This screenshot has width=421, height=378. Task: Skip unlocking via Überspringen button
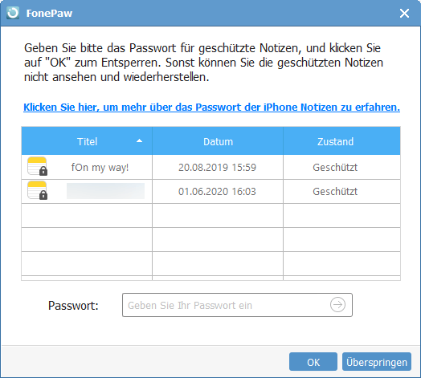(377, 362)
